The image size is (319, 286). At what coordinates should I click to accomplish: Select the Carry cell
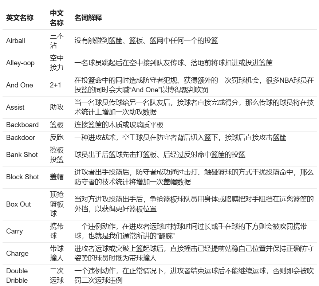point(15,231)
